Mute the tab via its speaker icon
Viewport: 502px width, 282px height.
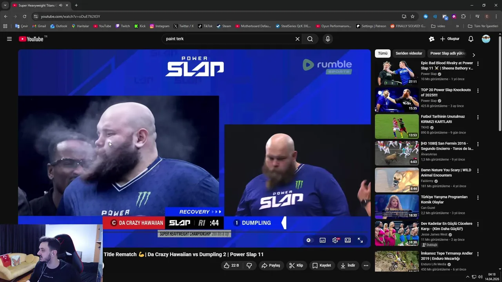[60, 5]
